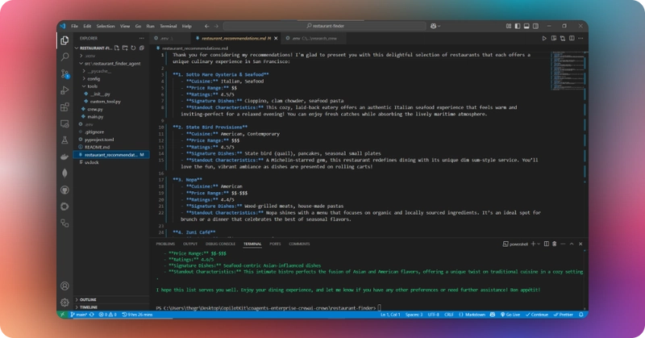645x338 pixels.
Task: Close restaurant_recommendations.md tab
Action: (x=276, y=38)
